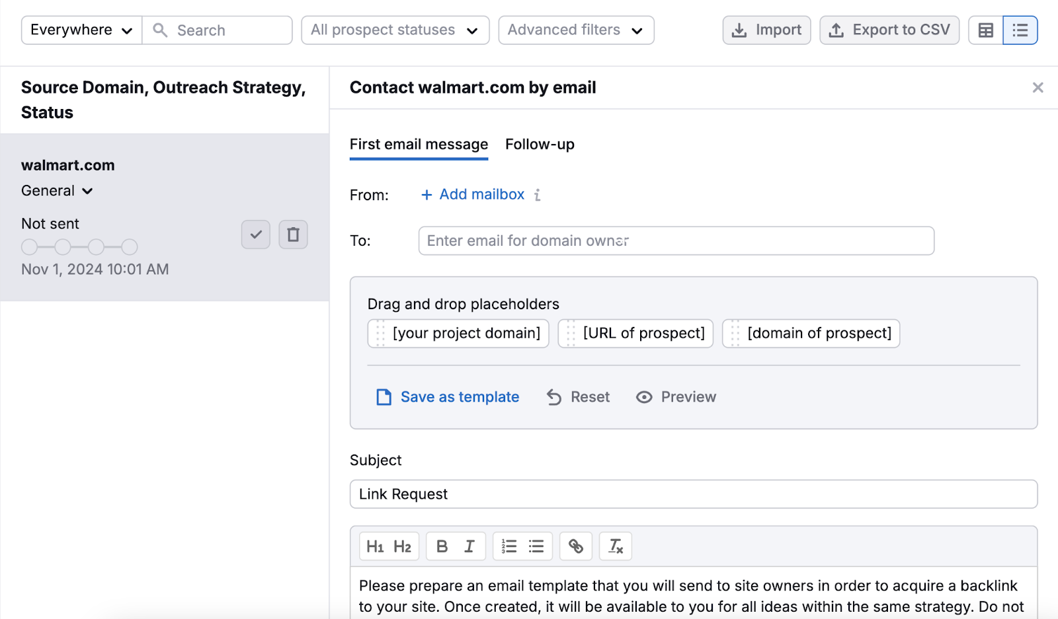Apply Heading 1 formatting
Image resolution: width=1058 pixels, height=619 pixels.
pos(375,546)
